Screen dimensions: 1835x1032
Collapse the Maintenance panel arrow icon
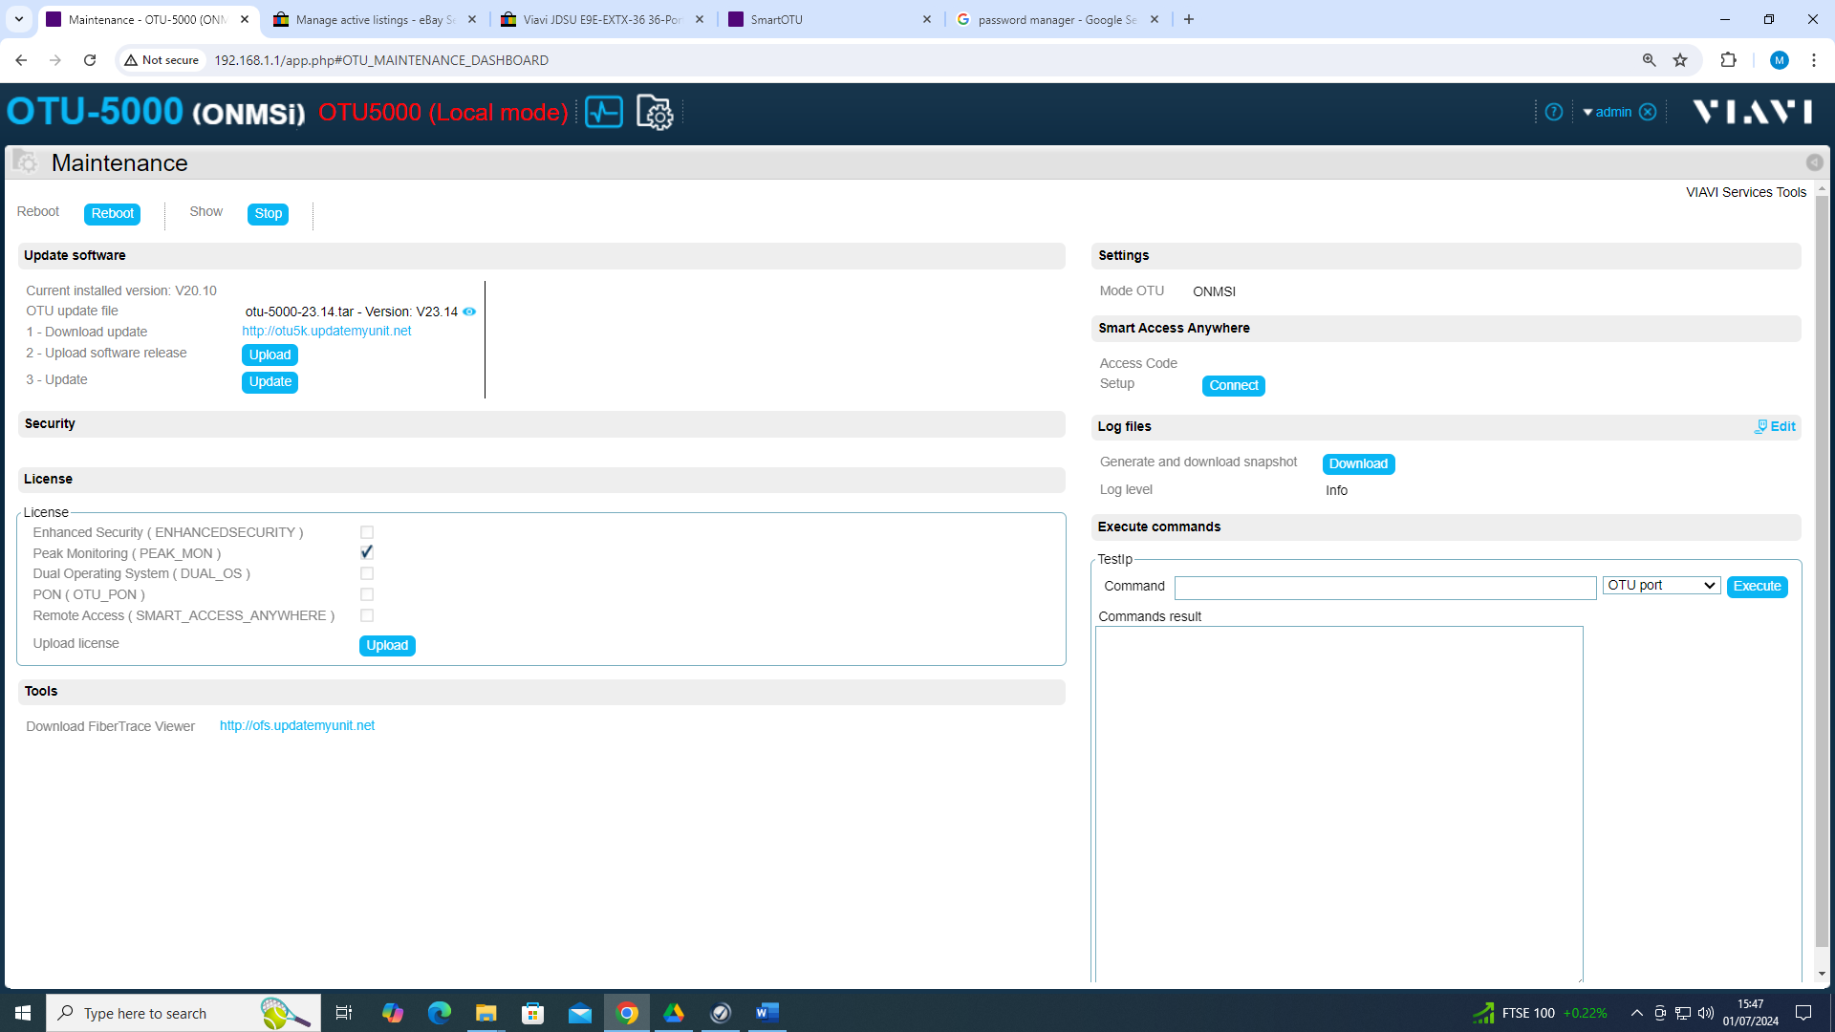click(x=1813, y=162)
